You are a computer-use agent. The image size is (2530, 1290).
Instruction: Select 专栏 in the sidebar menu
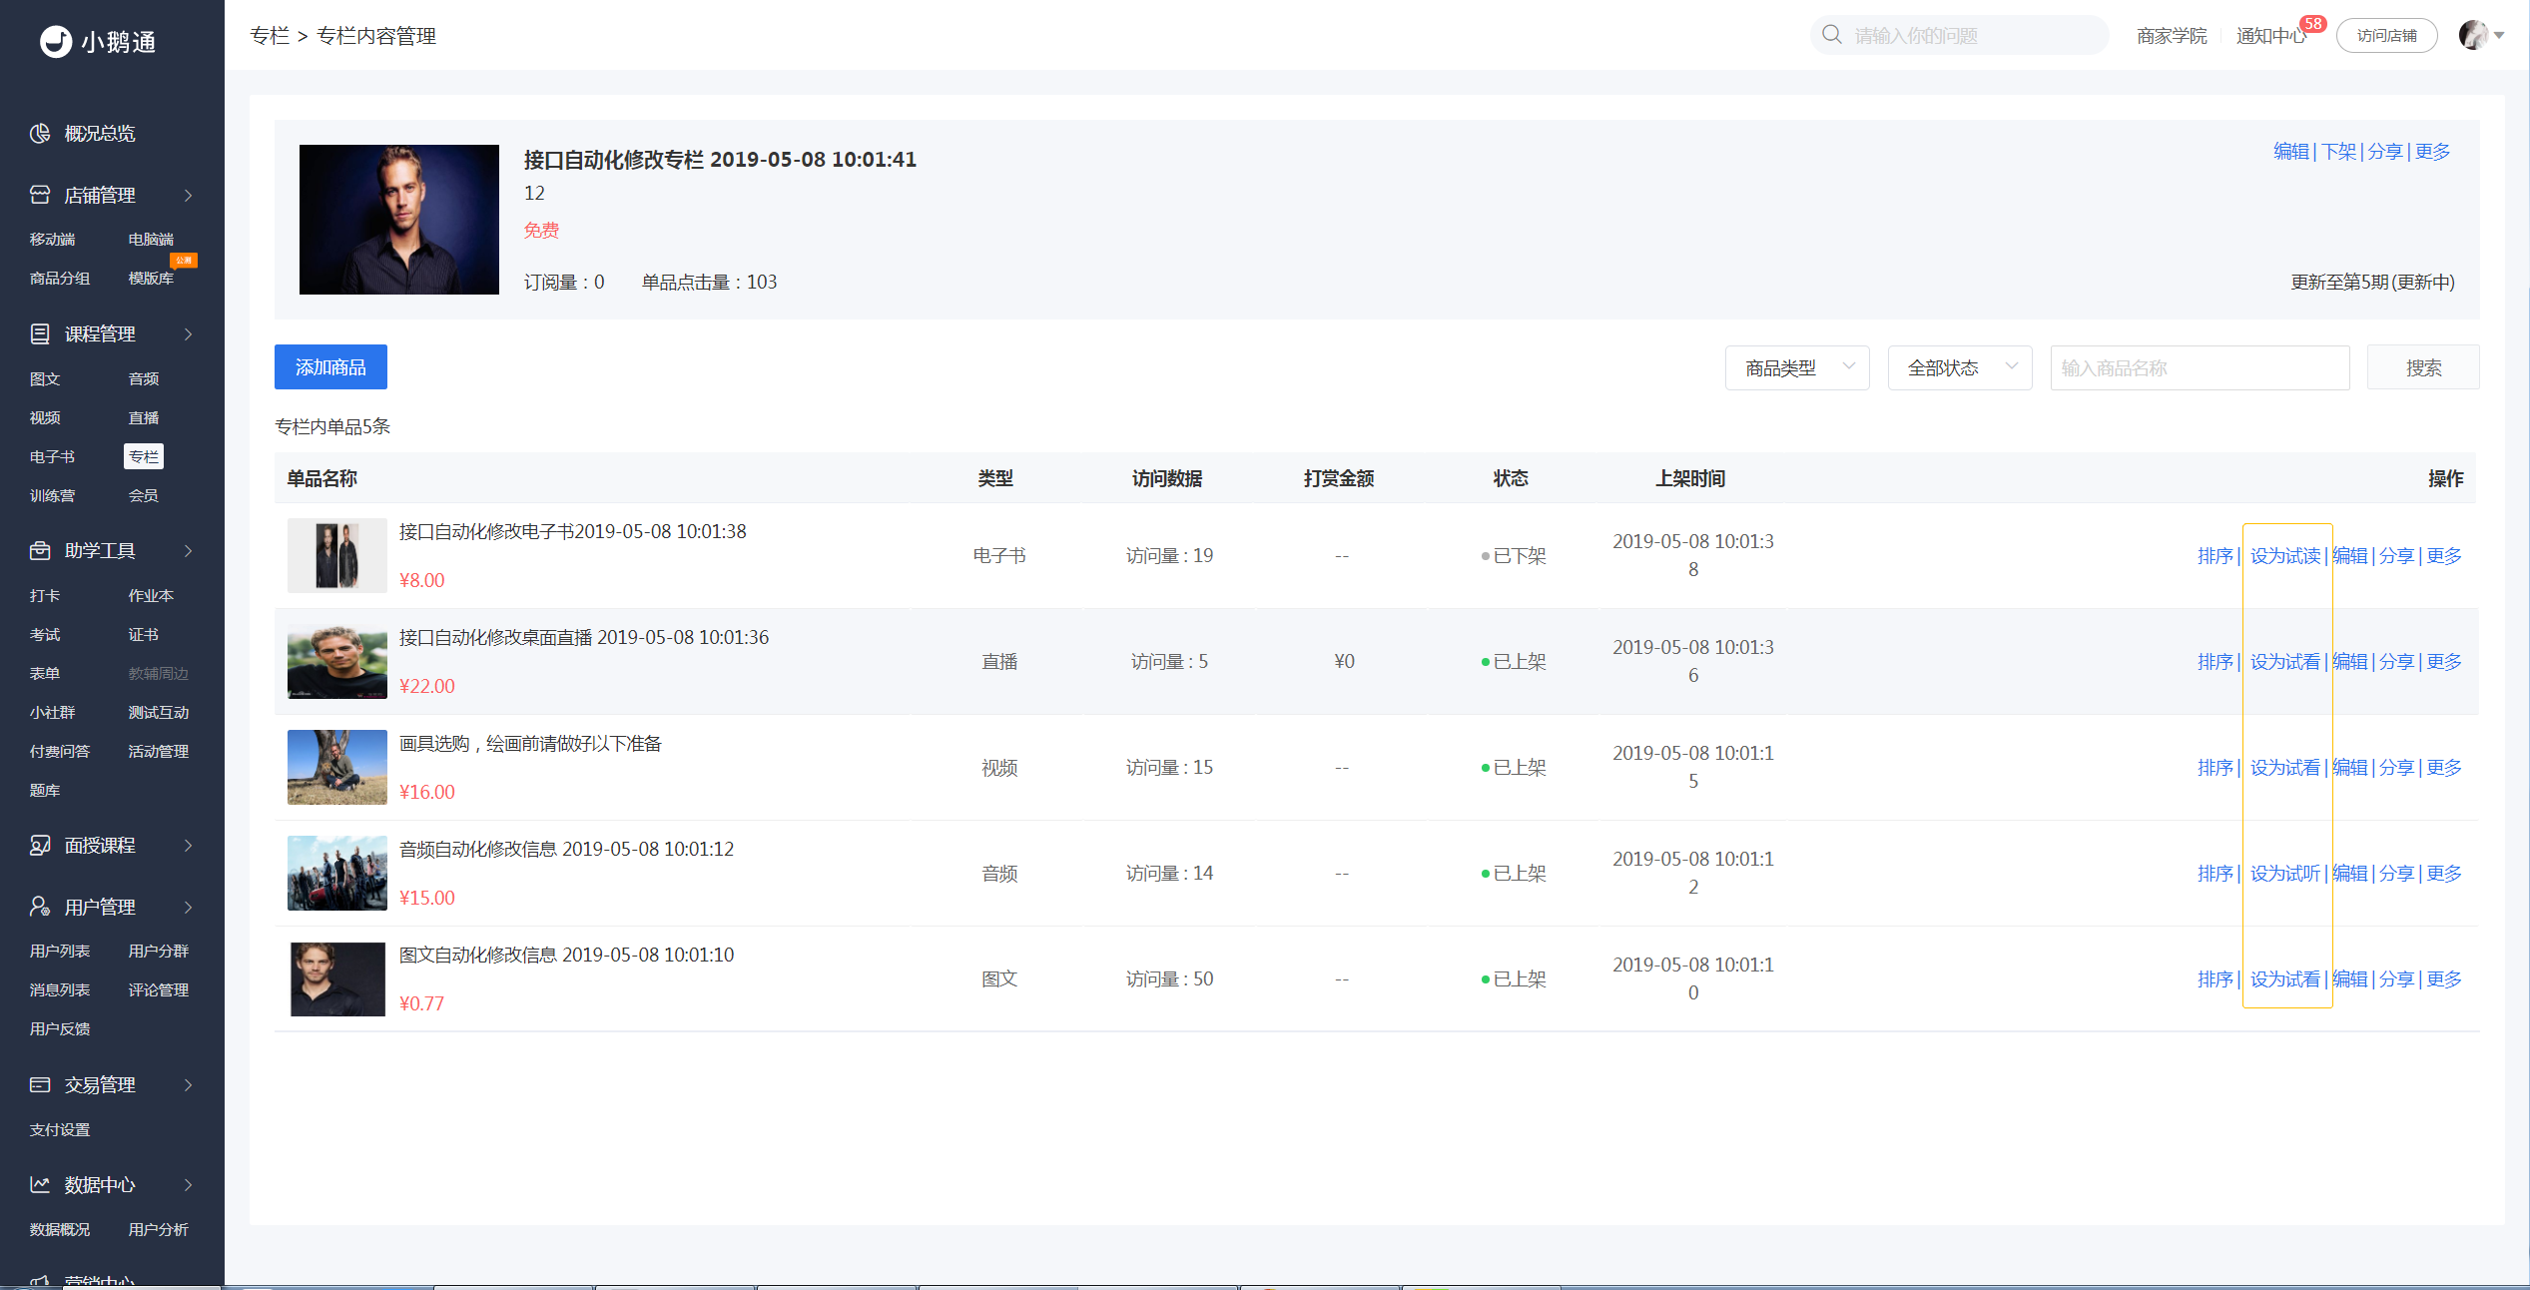tap(144, 456)
